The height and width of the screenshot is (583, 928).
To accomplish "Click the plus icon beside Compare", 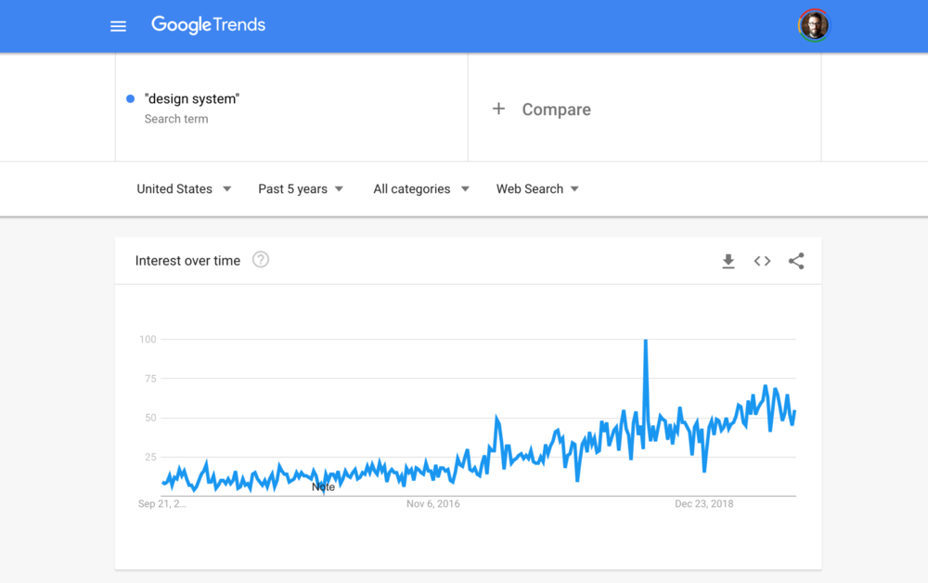I will click(x=499, y=109).
